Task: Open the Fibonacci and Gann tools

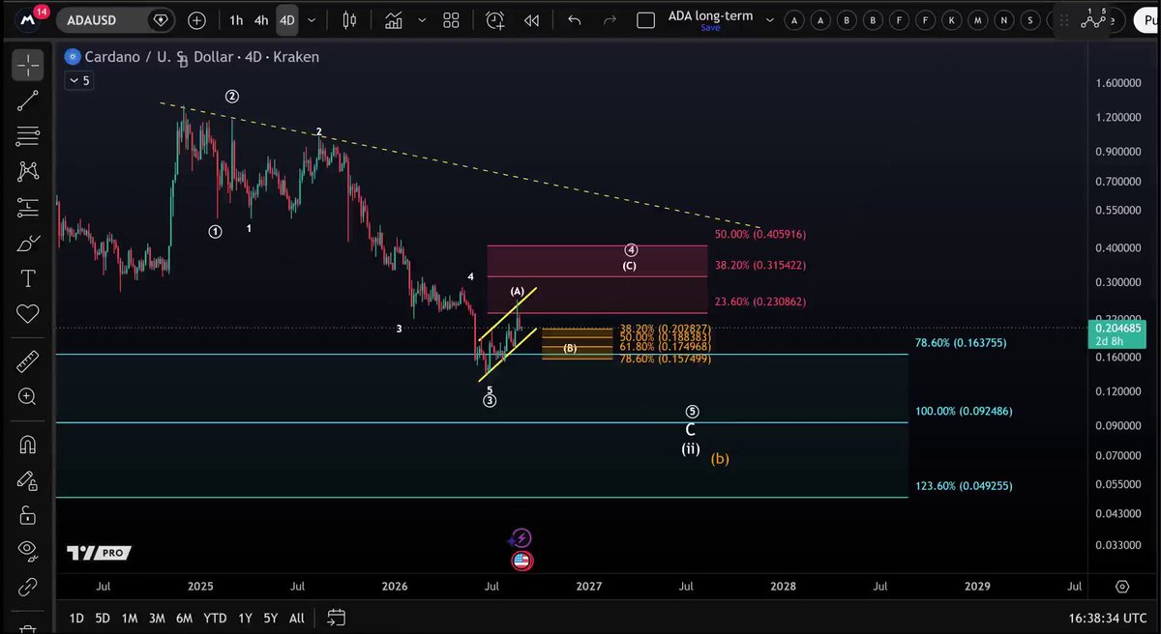Action: [27, 137]
